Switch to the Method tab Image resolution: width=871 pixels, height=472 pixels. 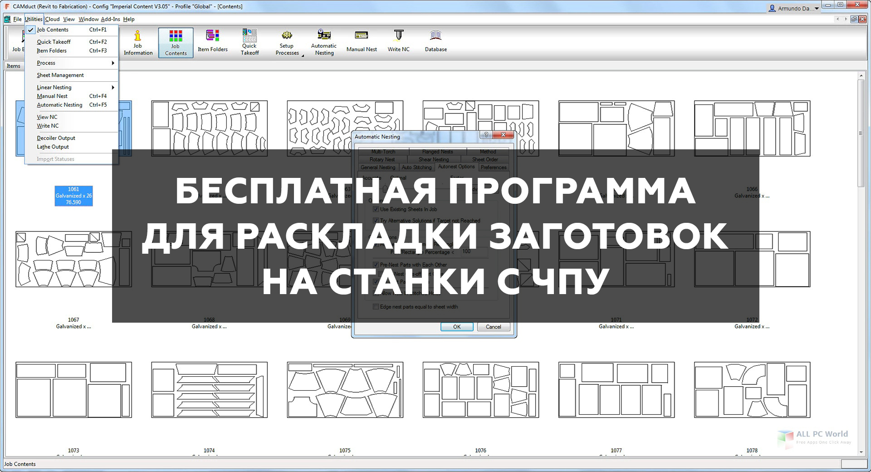coord(488,152)
